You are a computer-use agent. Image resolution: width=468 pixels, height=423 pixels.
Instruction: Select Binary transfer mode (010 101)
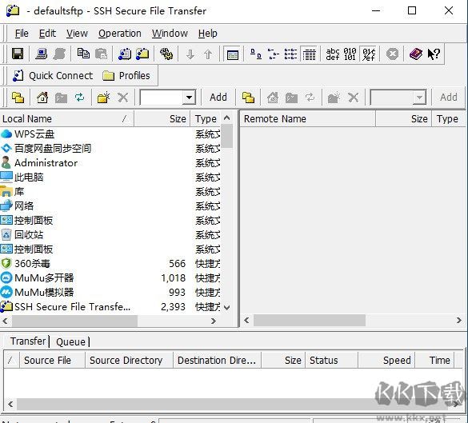click(350, 54)
